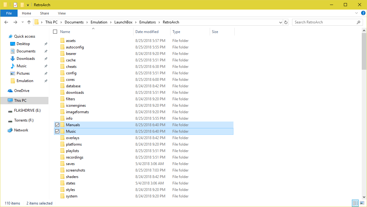Viewport: 367px width, 207px height.
Task: Switch to the Share ribbon tab
Action: [x=44, y=13]
